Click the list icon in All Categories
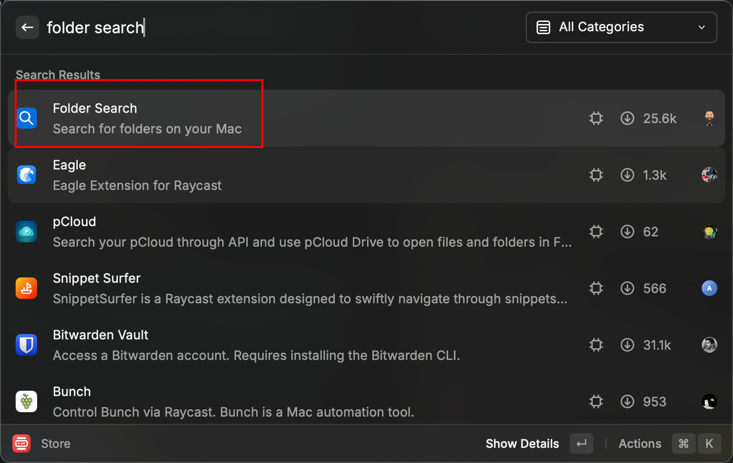Screen dimensions: 733x463 pos(543,27)
